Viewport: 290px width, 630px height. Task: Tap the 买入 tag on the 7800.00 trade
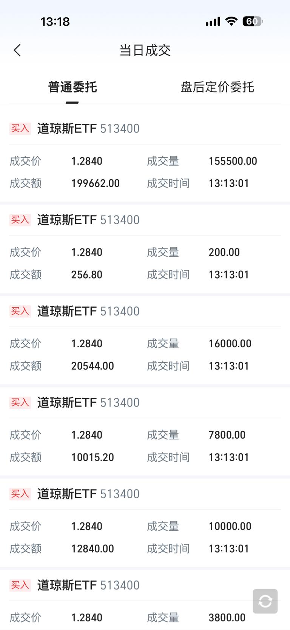[20, 402]
